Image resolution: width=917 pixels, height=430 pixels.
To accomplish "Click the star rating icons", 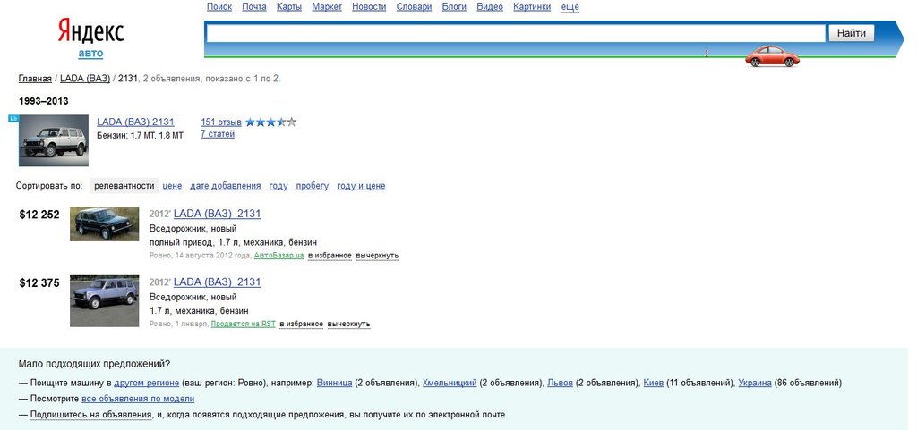I will point(270,122).
